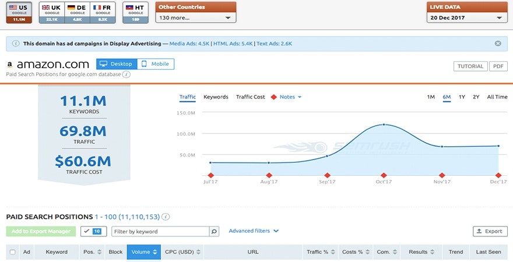Screen dimensions: 513x262
Task: Click the Filter by keyword input field
Action: click(160, 231)
